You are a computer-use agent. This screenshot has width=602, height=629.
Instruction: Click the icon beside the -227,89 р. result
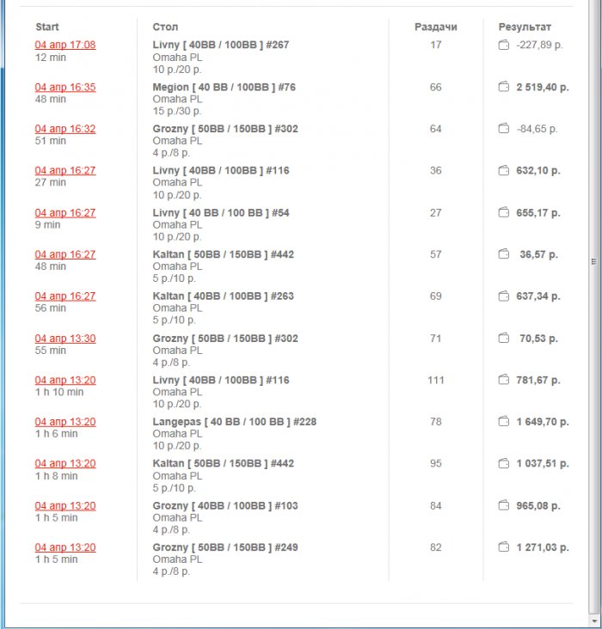504,45
